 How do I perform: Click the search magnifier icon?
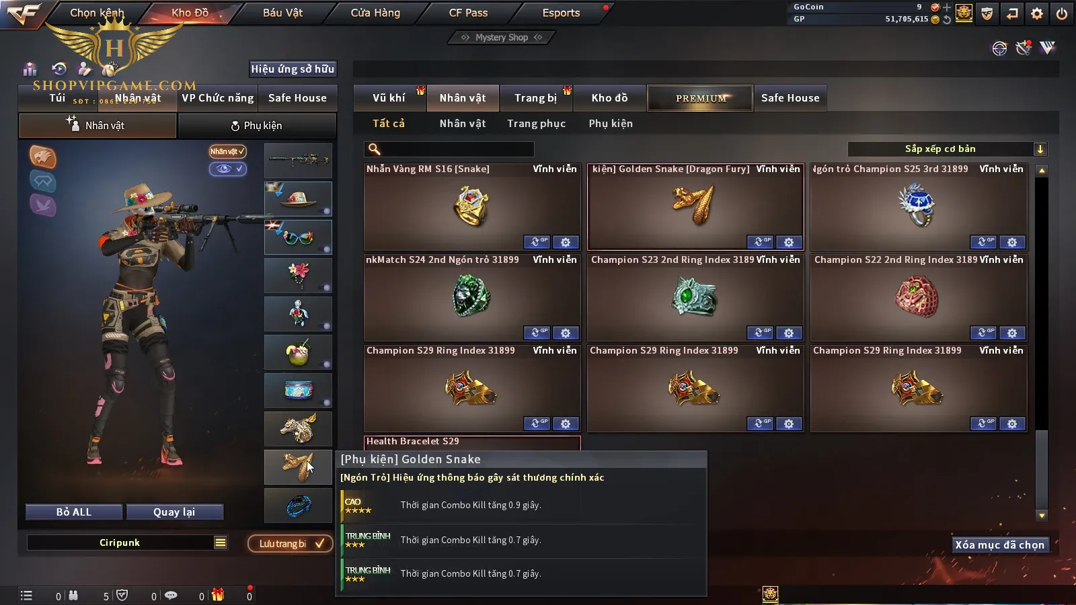(x=375, y=149)
